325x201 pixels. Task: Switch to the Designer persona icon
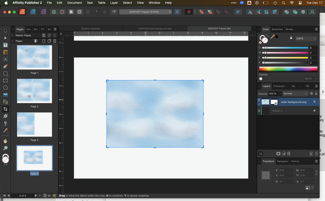(33, 12)
